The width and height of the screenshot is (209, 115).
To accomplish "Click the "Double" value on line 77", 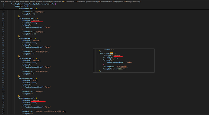I will pos(36,101).
